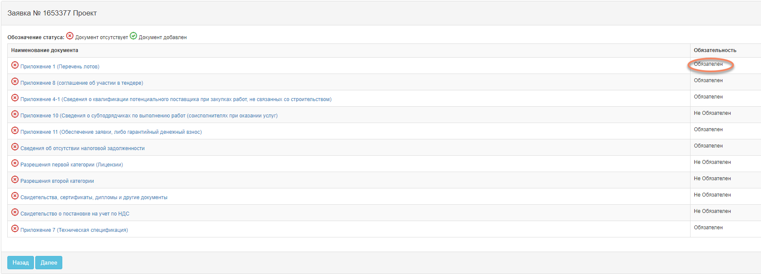Click status icon beside Свидетельства, сертификаты, дипломы
The image size is (761, 274).
[15, 196]
